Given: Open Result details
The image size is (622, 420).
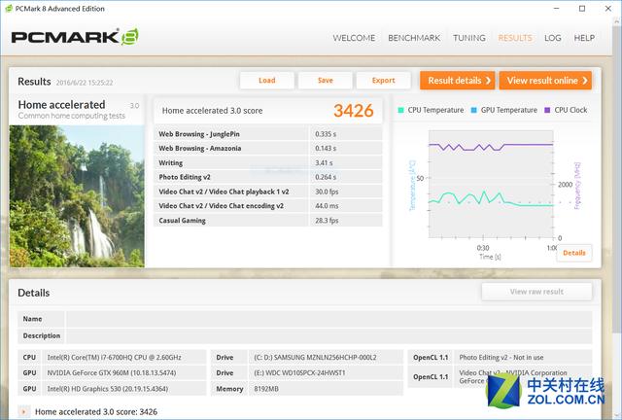Looking at the screenshot, I should [458, 81].
